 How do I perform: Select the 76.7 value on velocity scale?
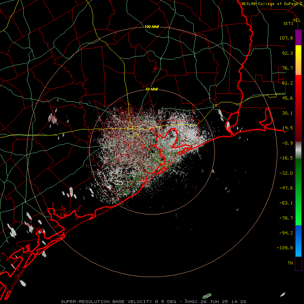coord(287,68)
